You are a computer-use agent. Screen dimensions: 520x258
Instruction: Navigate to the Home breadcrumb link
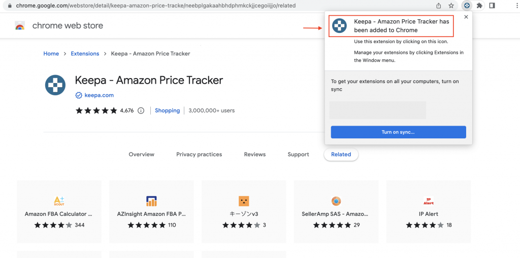pyautogui.click(x=51, y=54)
